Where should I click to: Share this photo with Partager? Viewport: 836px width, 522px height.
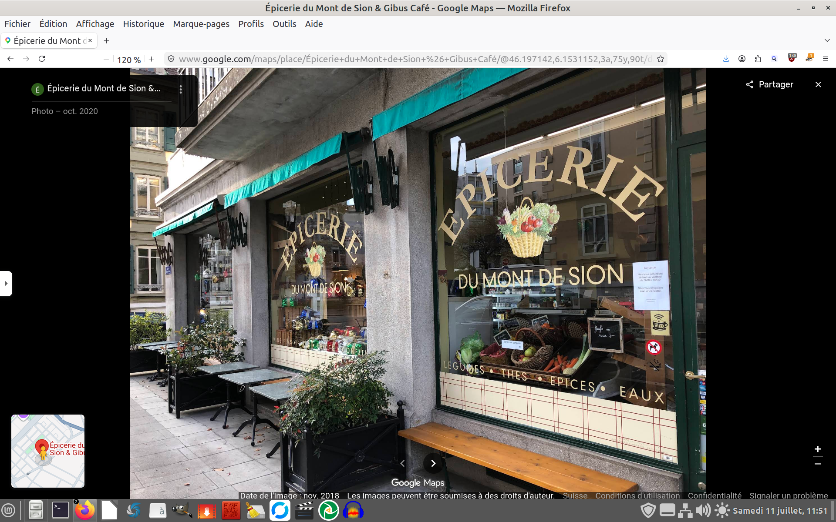pyautogui.click(x=770, y=84)
